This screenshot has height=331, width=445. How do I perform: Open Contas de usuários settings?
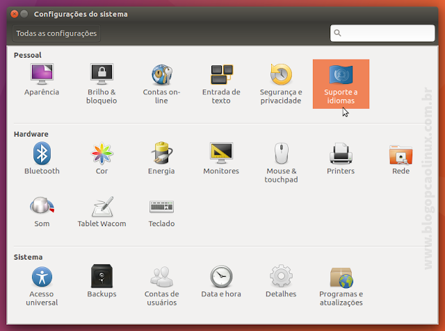point(161,286)
